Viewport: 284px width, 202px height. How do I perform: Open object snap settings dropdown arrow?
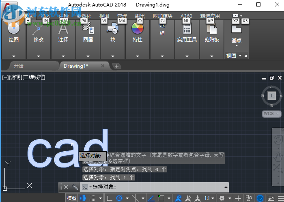click(169, 198)
